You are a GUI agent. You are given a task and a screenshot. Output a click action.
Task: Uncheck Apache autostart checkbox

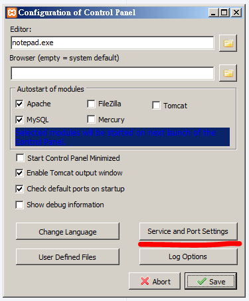coord(19,104)
